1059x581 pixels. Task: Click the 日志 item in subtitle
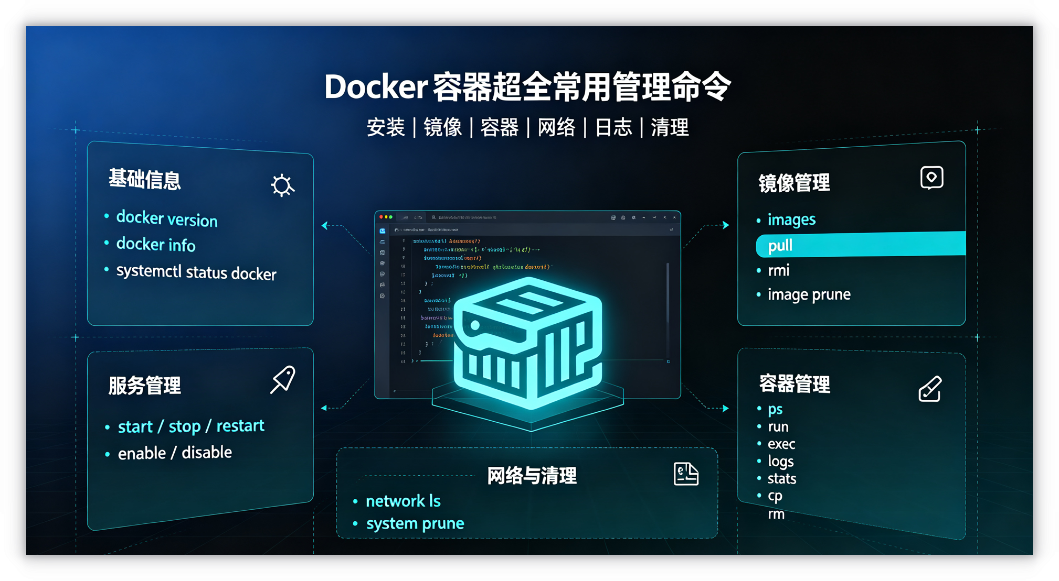point(613,127)
